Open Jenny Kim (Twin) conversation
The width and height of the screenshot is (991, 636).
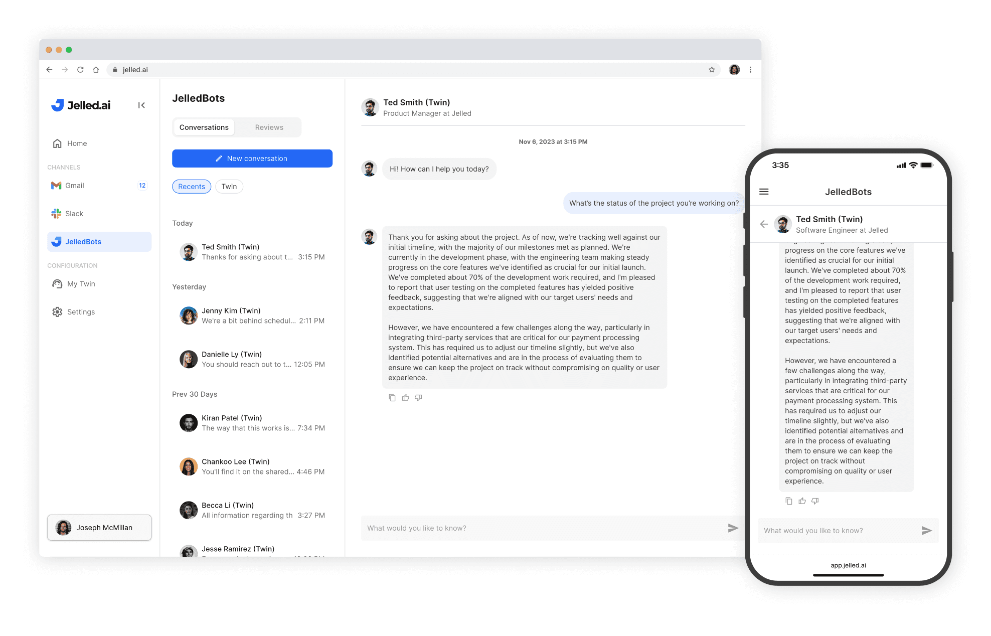pos(252,315)
